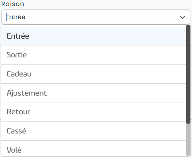Set the Raison value to Ajustement

[93, 93]
